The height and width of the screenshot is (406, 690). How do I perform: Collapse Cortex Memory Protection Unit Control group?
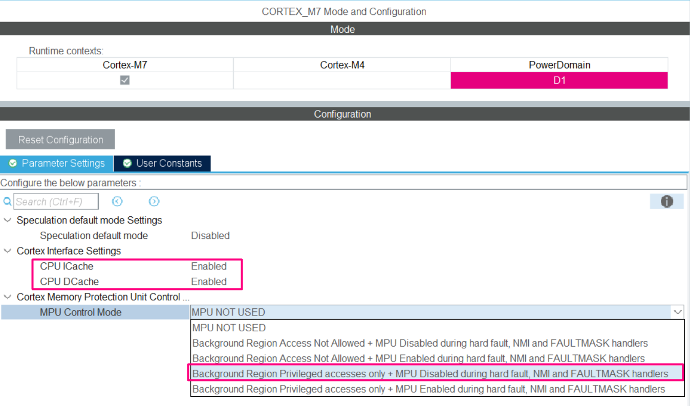point(7,297)
